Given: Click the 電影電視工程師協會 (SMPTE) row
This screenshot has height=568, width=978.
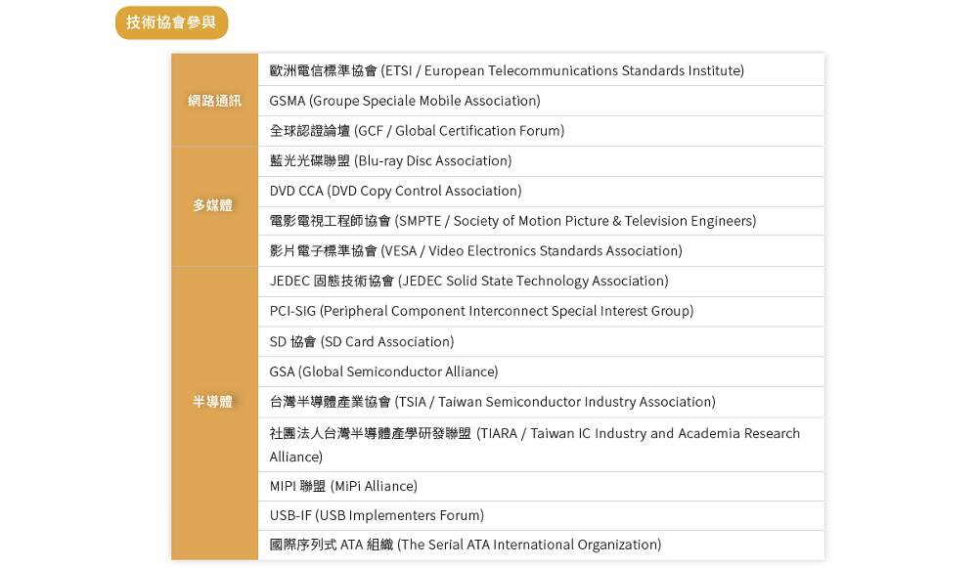Looking at the screenshot, I should [x=541, y=221].
